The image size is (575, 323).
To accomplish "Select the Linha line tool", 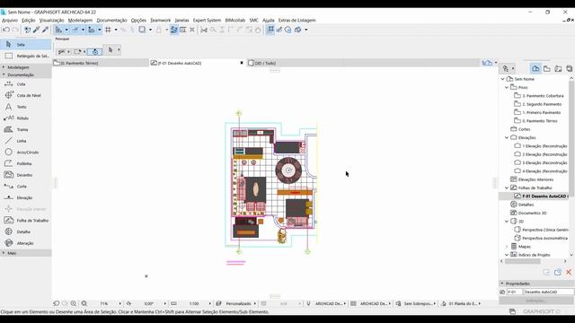I will click(26, 141).
